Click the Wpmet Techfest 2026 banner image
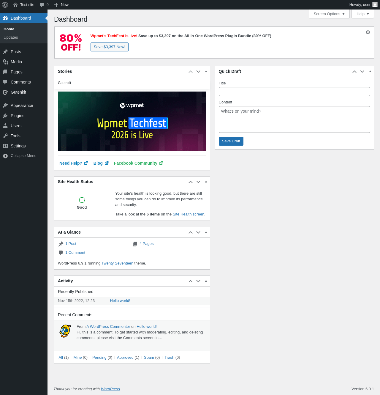The image size is (380, 395). click(132, 121)
